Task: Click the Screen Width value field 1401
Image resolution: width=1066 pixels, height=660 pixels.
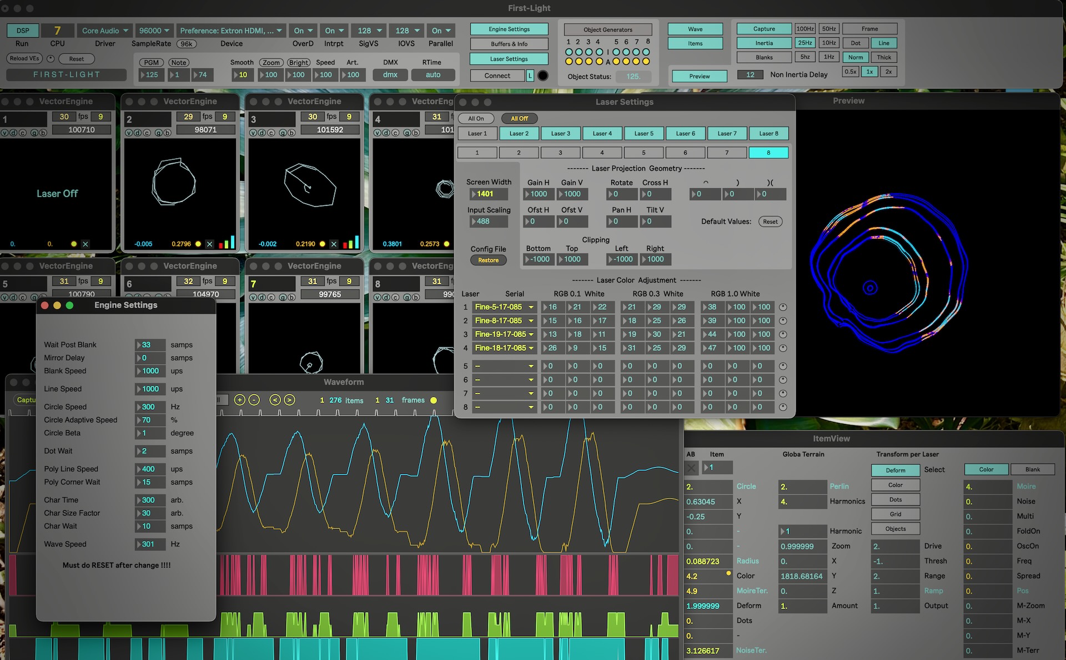Action: (489, 194)
